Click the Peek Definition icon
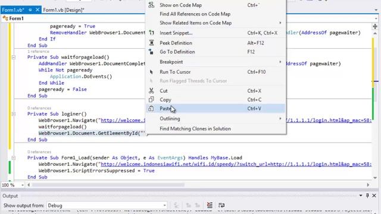 [151, 43]
